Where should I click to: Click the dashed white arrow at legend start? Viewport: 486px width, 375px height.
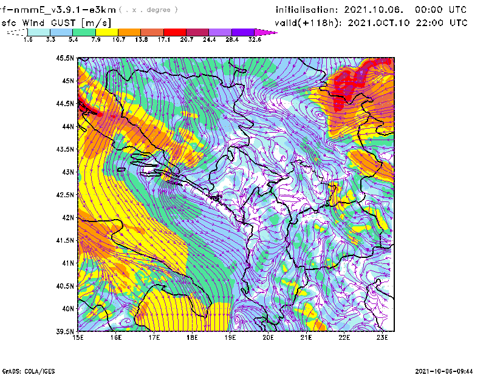pos(17,32)
